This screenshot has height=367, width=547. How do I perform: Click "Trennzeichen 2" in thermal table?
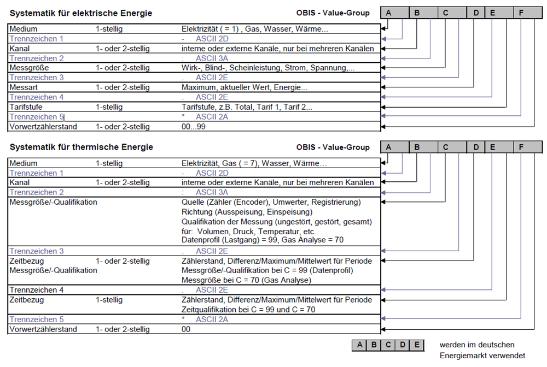click(x=37, y=192)
